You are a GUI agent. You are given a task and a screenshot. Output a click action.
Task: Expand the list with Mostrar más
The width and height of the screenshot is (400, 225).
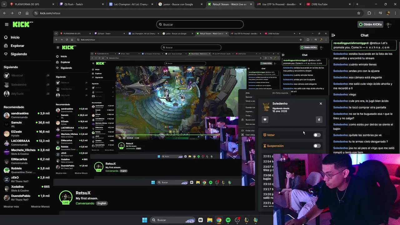pos(11,207)
